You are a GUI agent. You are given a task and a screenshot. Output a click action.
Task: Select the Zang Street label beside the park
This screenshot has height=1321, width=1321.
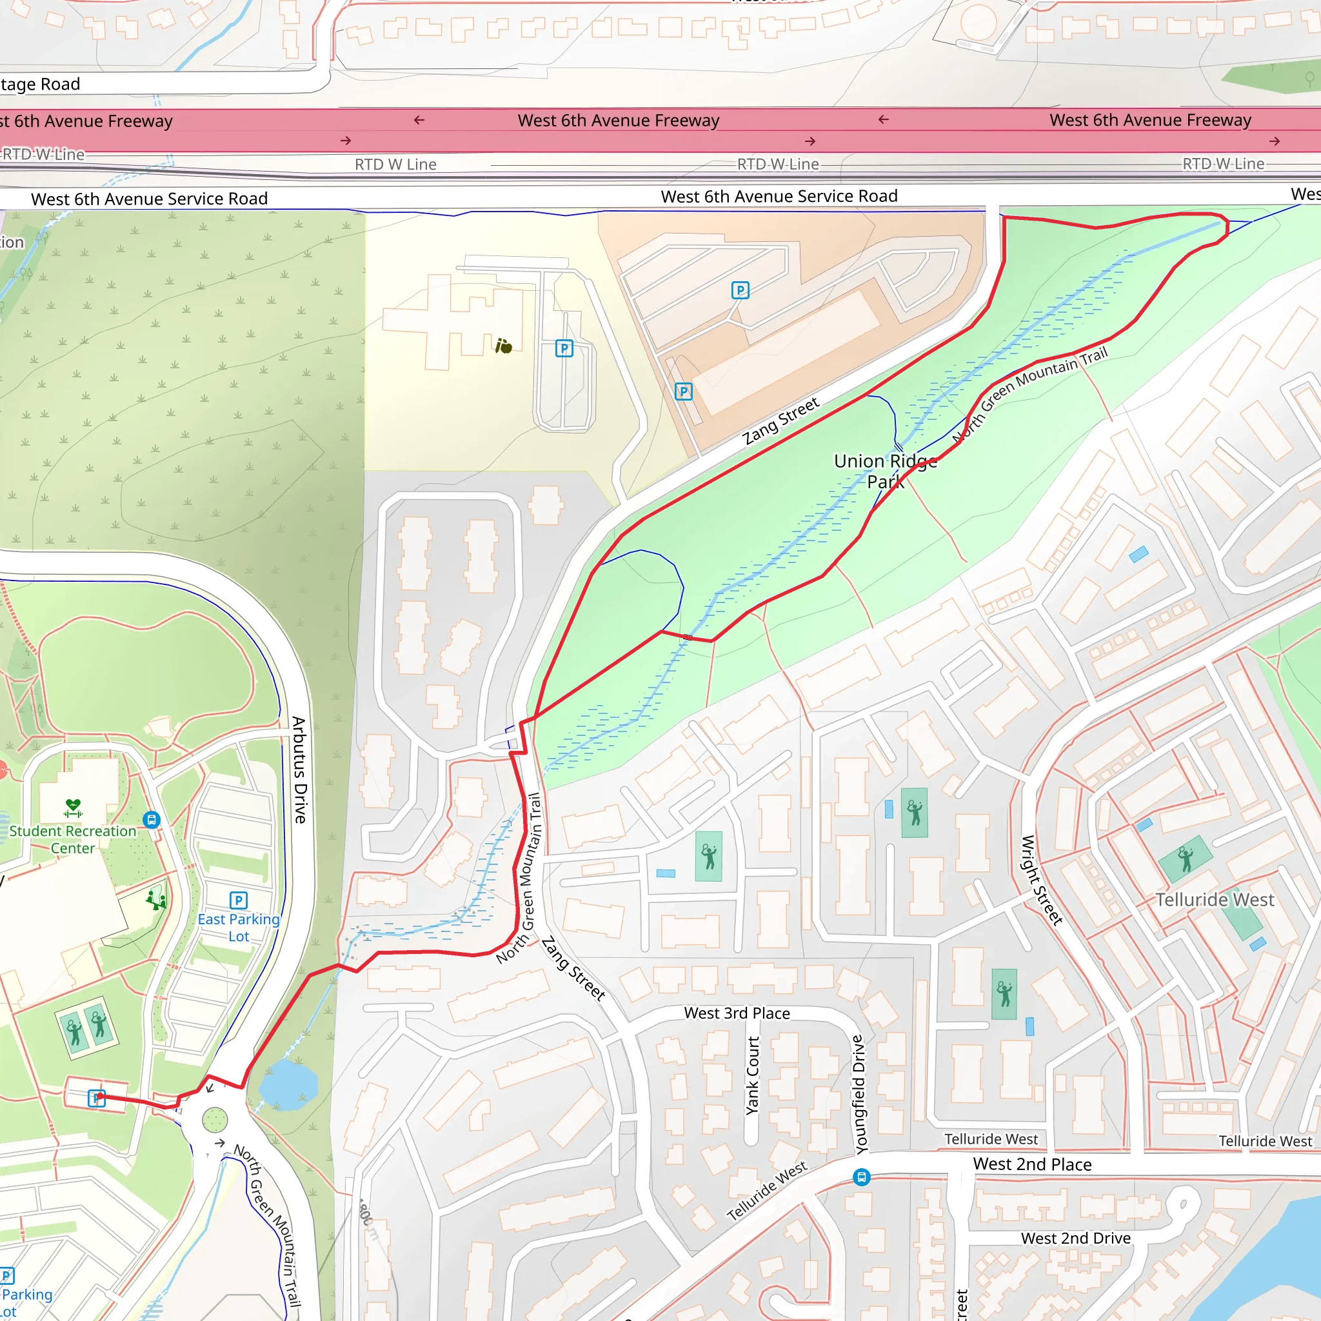[781, 421]
